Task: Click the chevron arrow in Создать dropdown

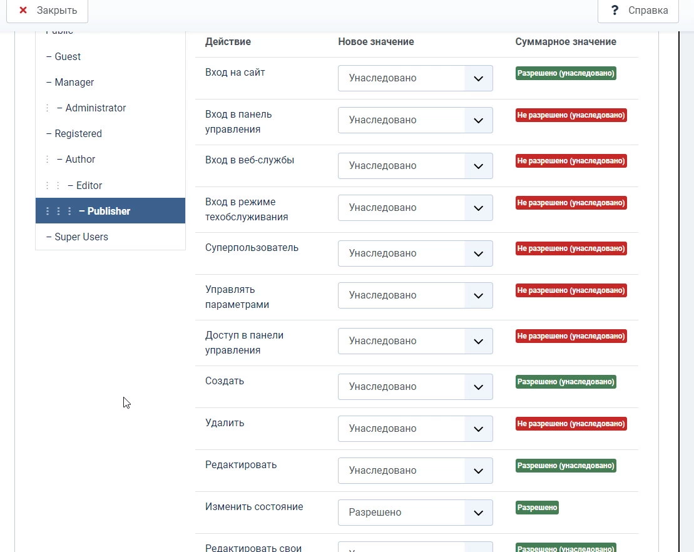Action: point(479,387)
